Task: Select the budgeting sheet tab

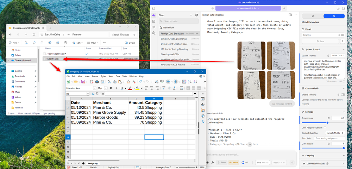Action: tap(93, 163)
